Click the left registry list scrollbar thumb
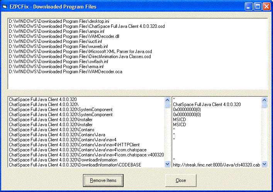This screenshot has height=192, width=273. 167,105
